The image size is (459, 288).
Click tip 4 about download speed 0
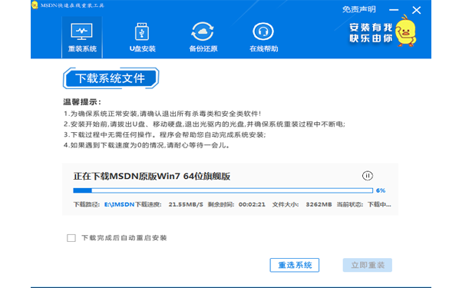coord(147,145)
